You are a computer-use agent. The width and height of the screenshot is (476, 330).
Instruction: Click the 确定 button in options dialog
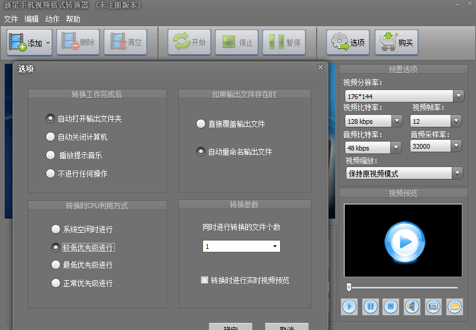coord(230,326)
